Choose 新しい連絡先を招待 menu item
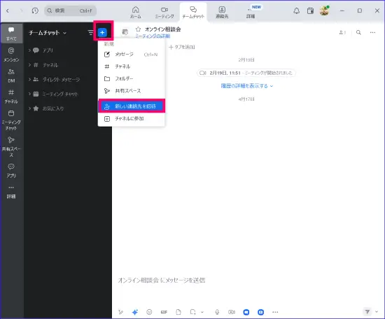385x319 pixels. click(x=132, y=106)
